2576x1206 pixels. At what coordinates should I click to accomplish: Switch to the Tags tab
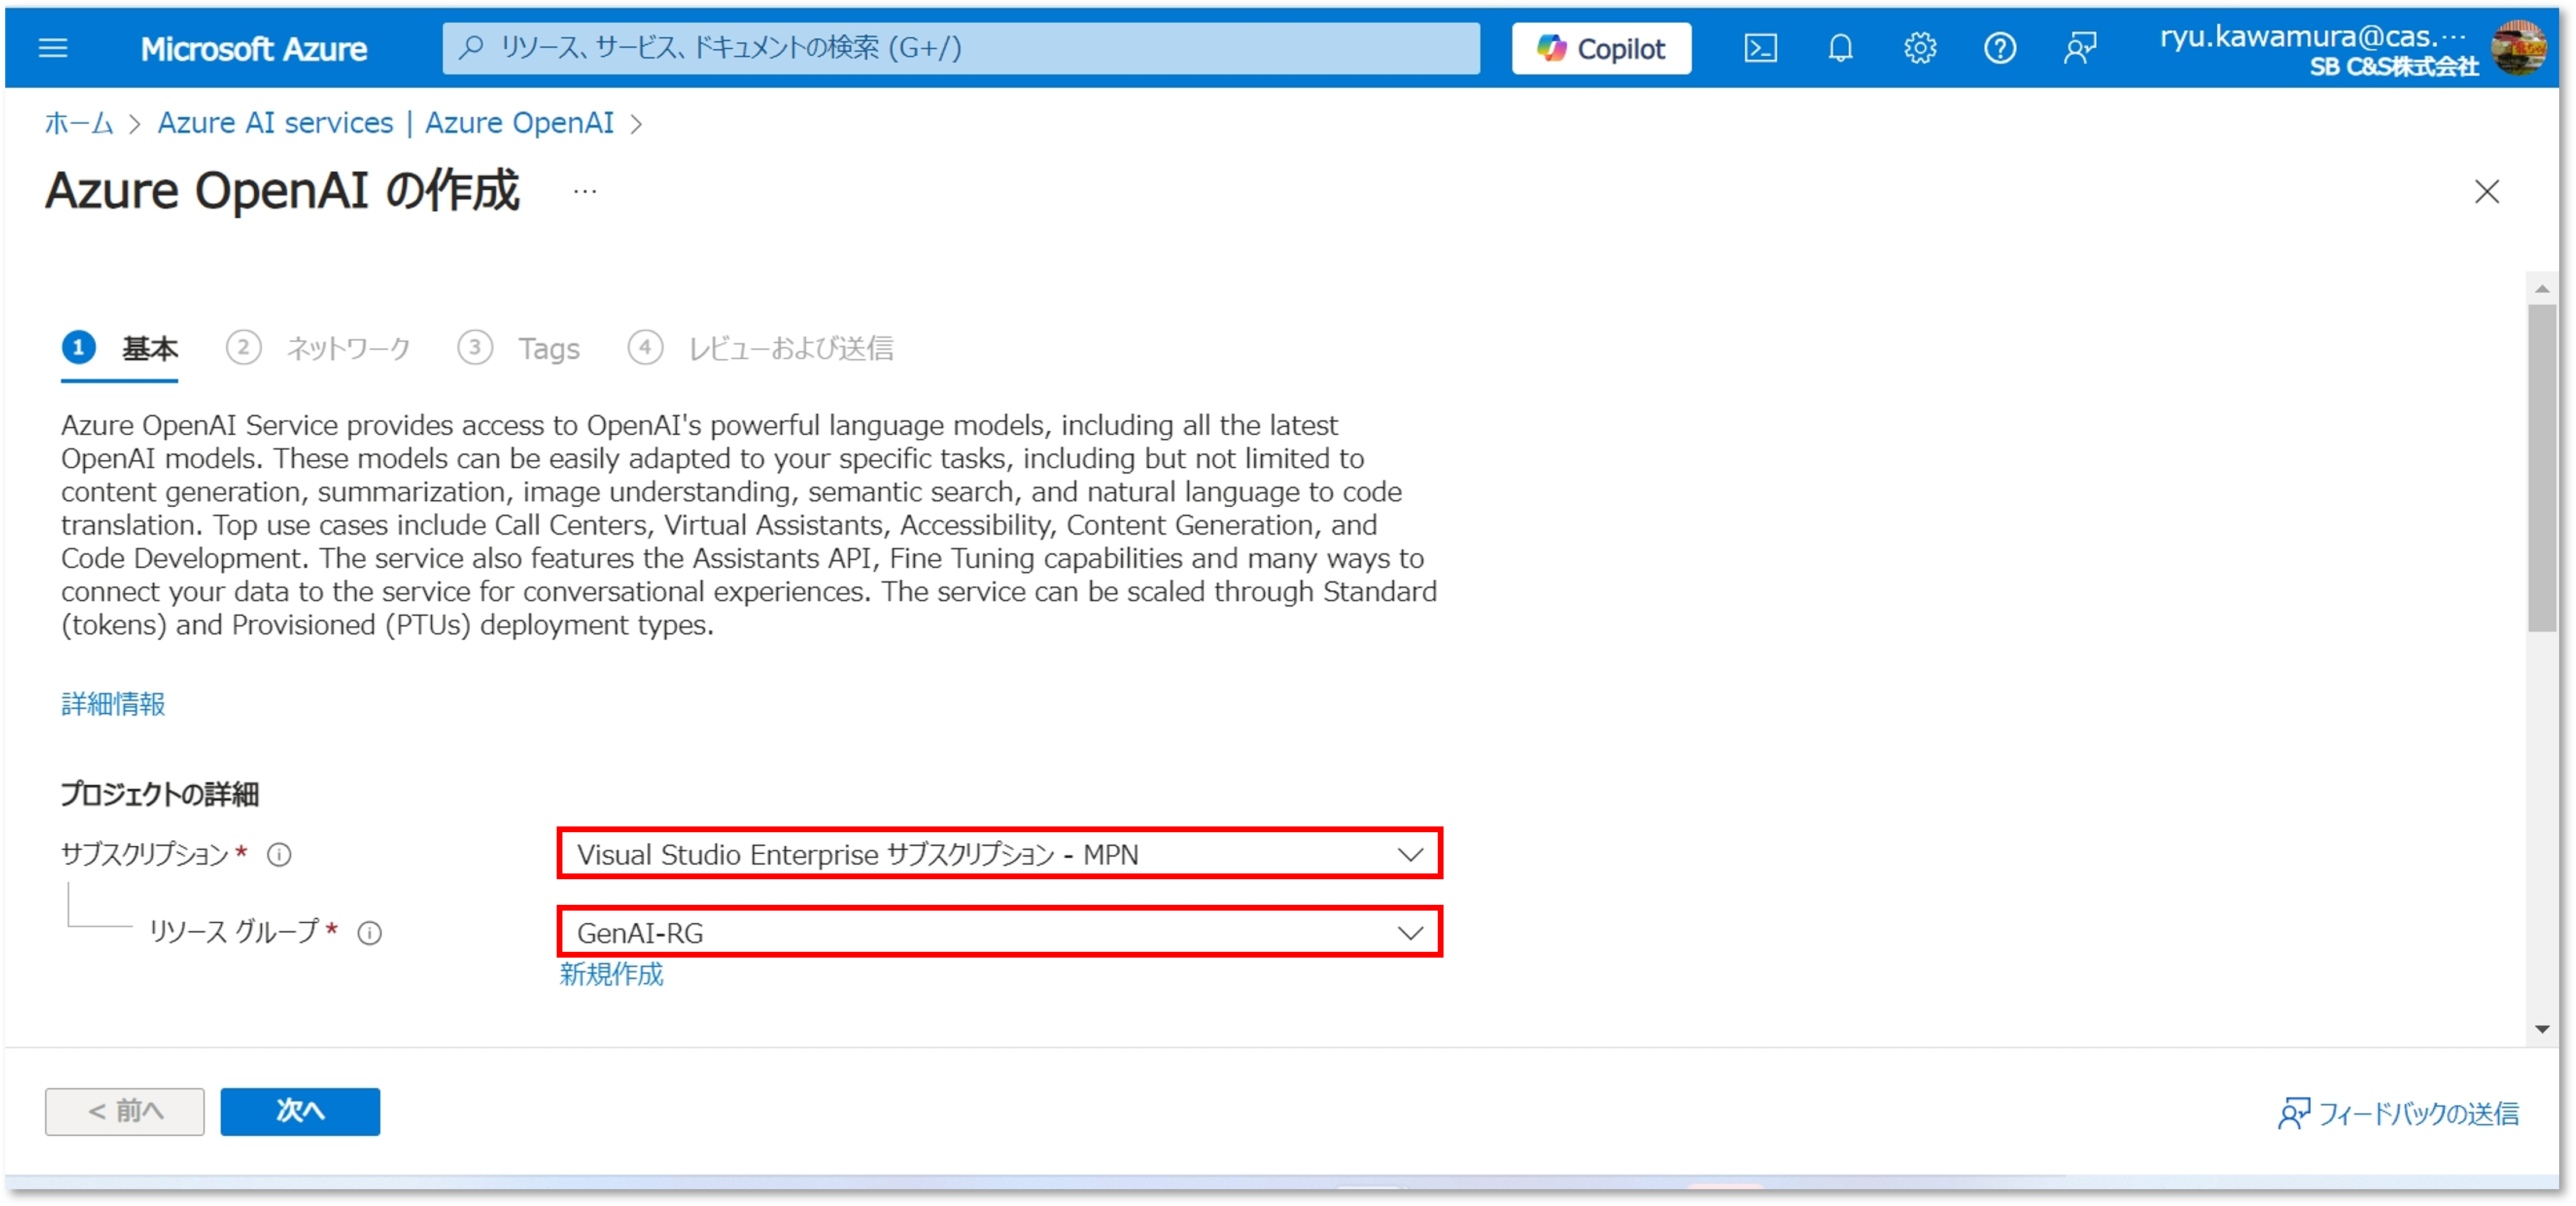[519, 349]
